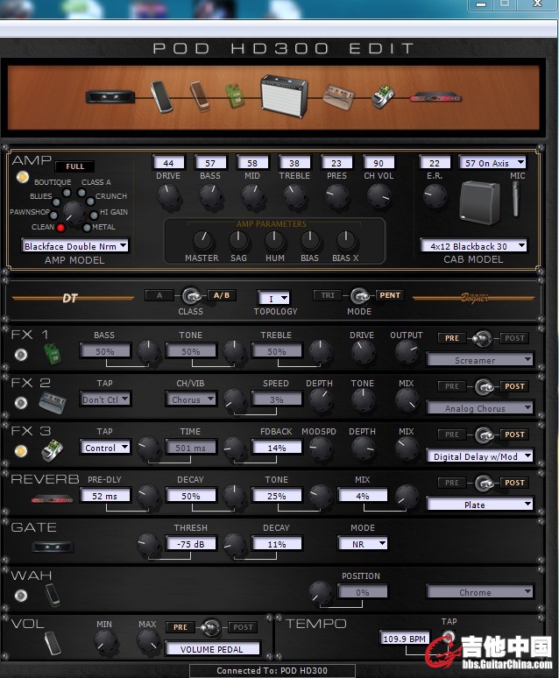This screenshot has height=678, width=559.
Task: Open FX 3 model dropdown Digital Delay w/Mod
Action: [x=479, y=456]
